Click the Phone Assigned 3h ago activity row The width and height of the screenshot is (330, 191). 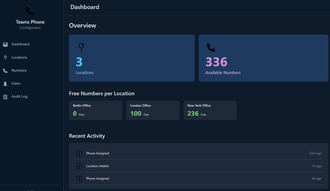(199, 179)
